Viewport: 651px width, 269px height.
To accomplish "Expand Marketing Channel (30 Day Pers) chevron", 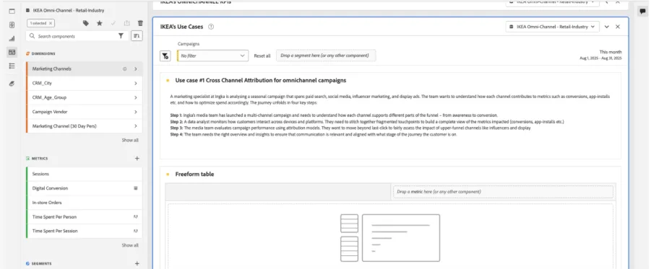I will pyautogui.click(x=135, y=126).
